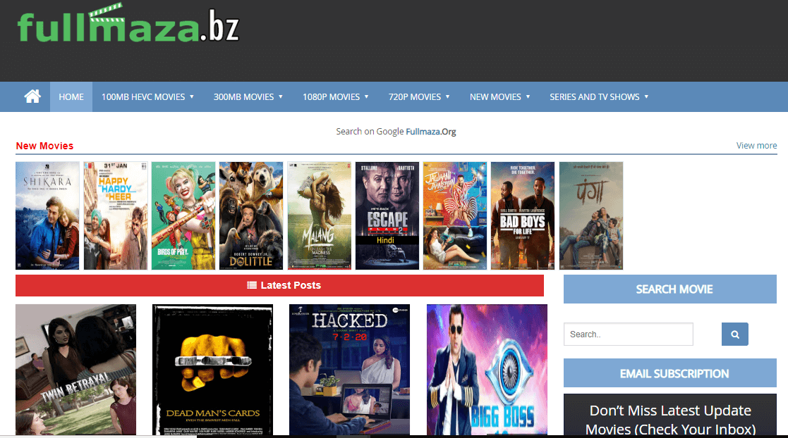
Task: Click the EMAIL SUBSCRIPTION header
Action: point(670,373)
